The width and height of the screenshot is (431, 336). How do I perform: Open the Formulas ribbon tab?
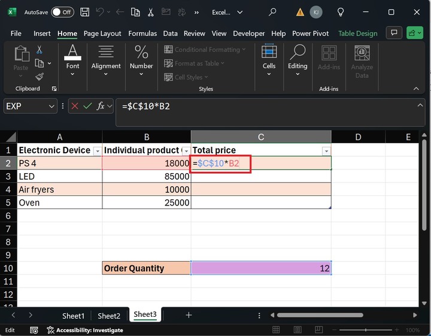coord(142,34)
